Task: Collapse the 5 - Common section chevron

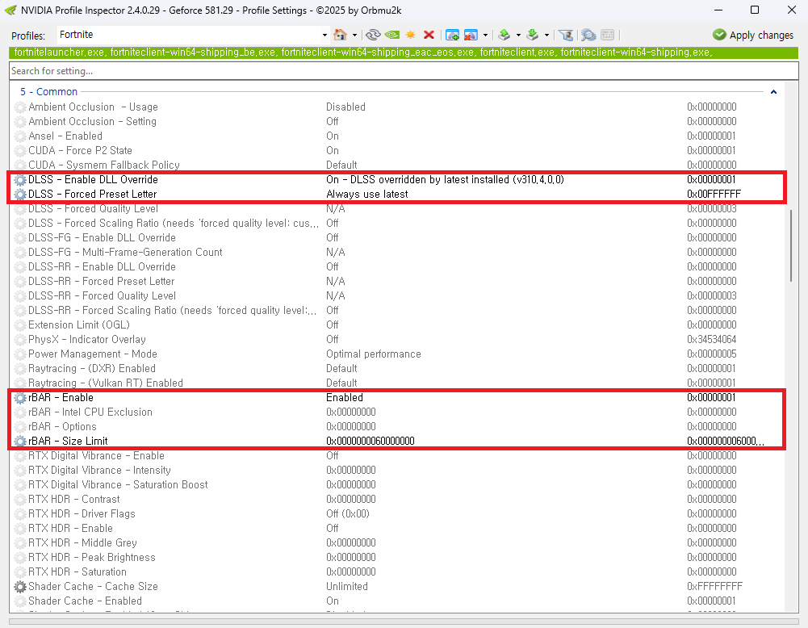Action: pos(773,92)
